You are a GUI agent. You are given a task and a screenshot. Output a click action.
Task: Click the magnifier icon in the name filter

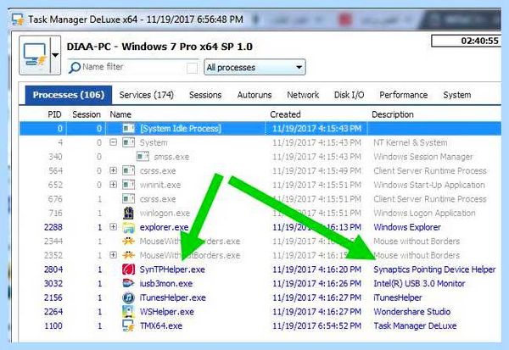[75, 68]
